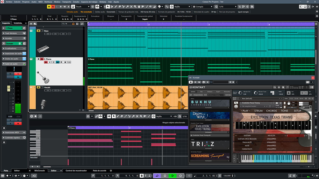Click the Inspector volume fader handle

(x=9, y=88)
